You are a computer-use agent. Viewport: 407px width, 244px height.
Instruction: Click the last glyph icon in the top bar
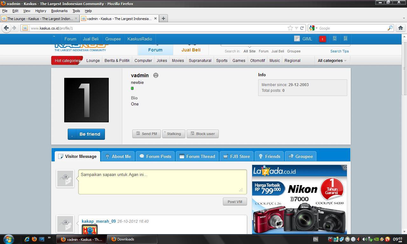point(345,38)
